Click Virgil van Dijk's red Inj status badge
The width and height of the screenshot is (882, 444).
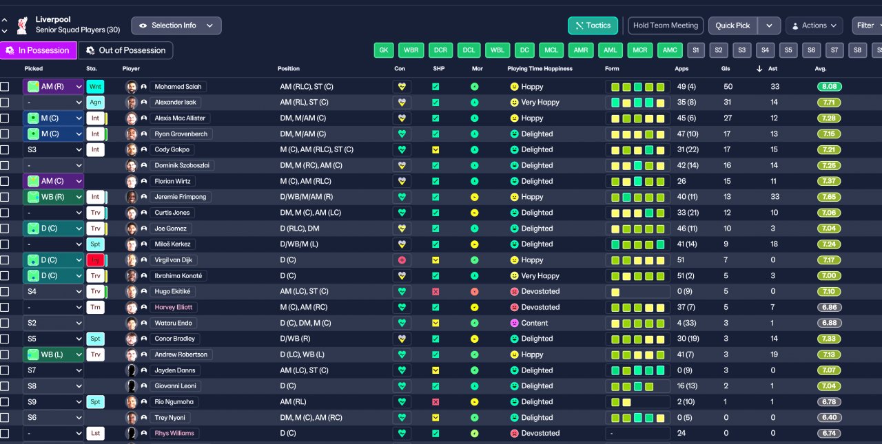click(96, 260)
